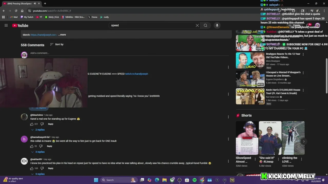Like the @hannahsaysHi-lol comment

pos(32,146)
